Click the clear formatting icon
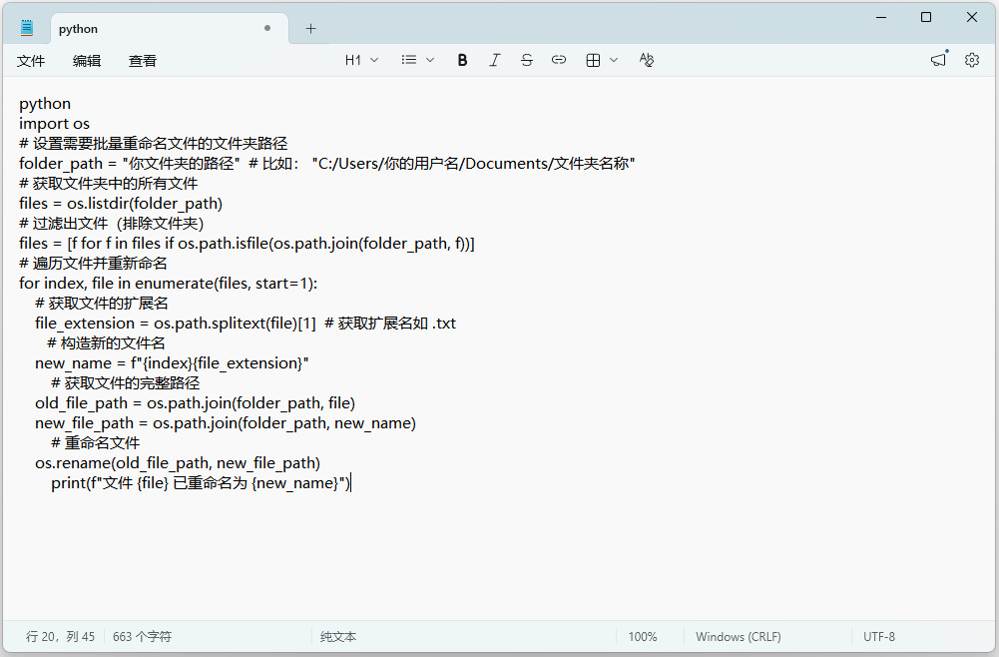Screen dimensions: 999x657 [x=646, y=60]
